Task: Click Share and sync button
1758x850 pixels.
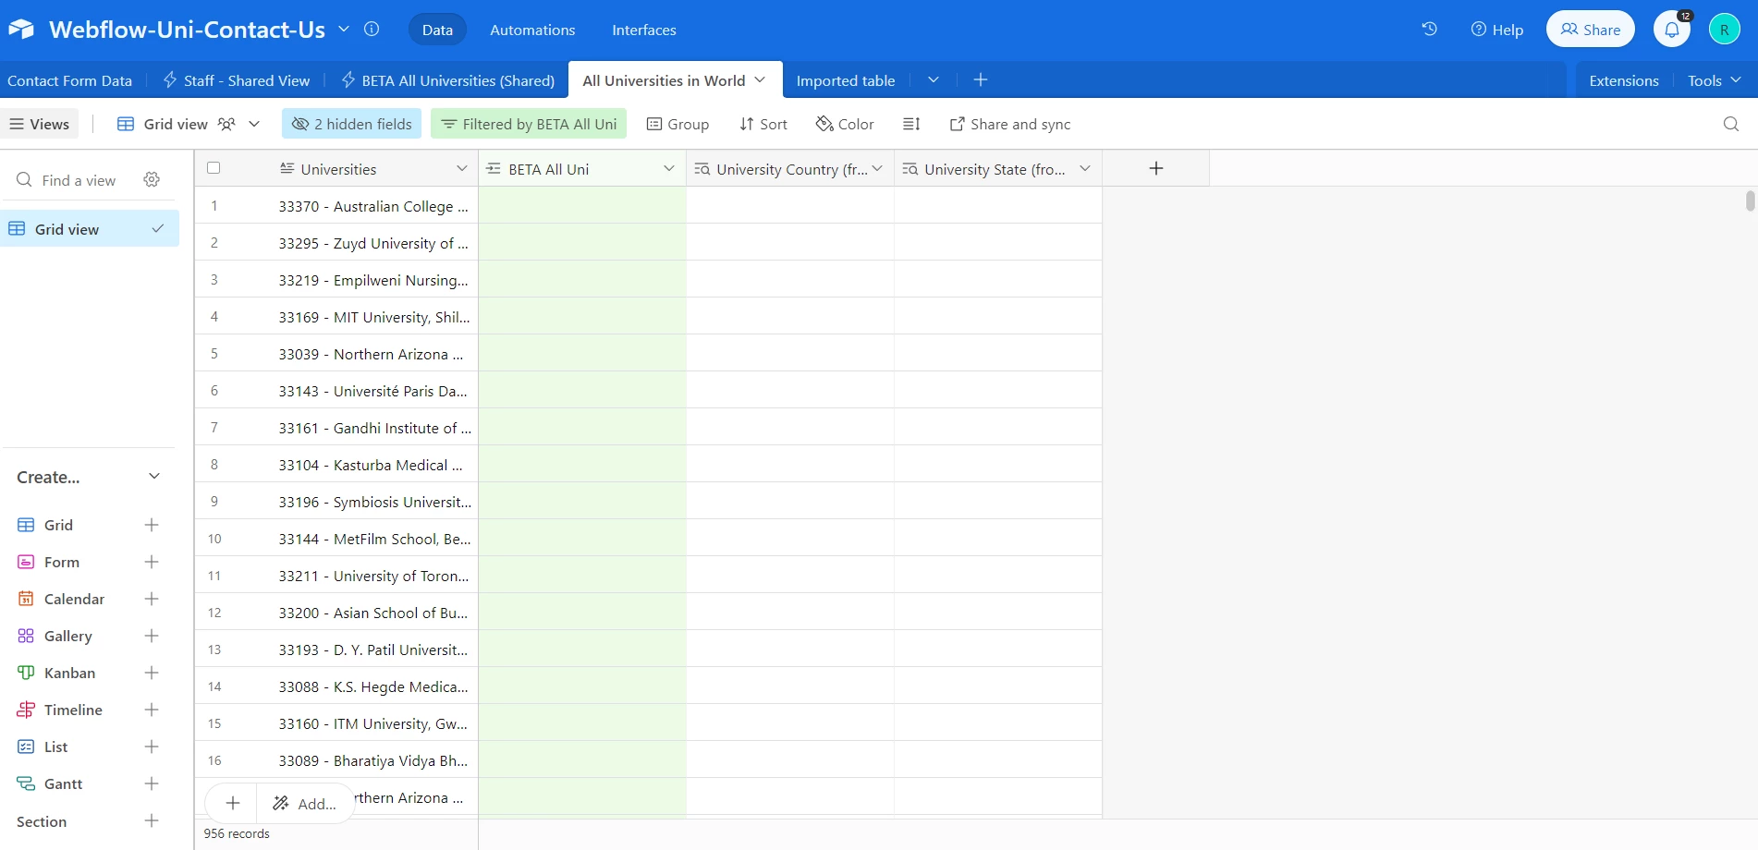Action: click(x=1010, y=124)
